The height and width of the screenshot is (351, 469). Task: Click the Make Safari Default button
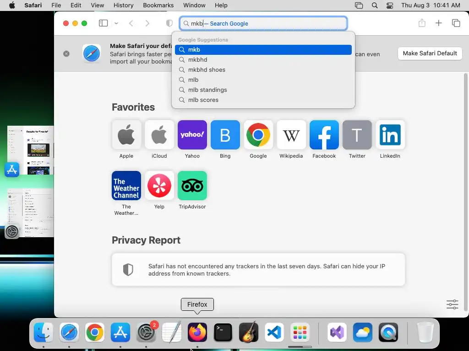pyautogui.click(x=430, y=53)
